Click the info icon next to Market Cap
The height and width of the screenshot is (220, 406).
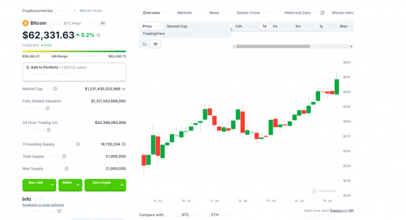coord(55,89)
